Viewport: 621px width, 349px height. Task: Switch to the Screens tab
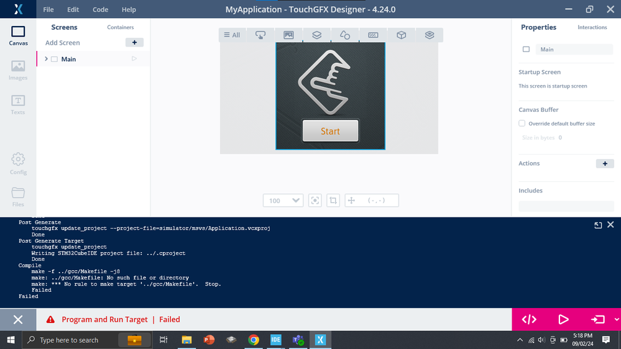coord(64,27)
